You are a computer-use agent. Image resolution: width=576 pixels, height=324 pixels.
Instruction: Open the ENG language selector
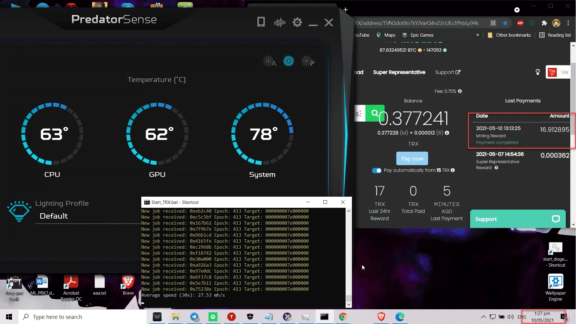(522, 317)
